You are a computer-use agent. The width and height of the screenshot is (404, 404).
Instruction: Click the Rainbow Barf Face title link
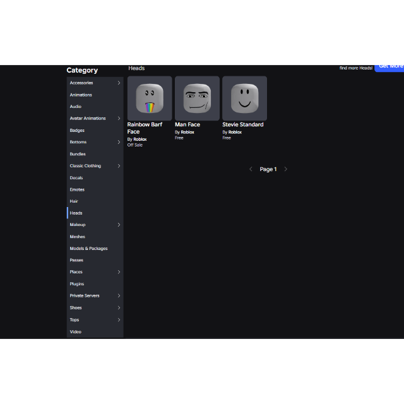click(x=145, y=128)
